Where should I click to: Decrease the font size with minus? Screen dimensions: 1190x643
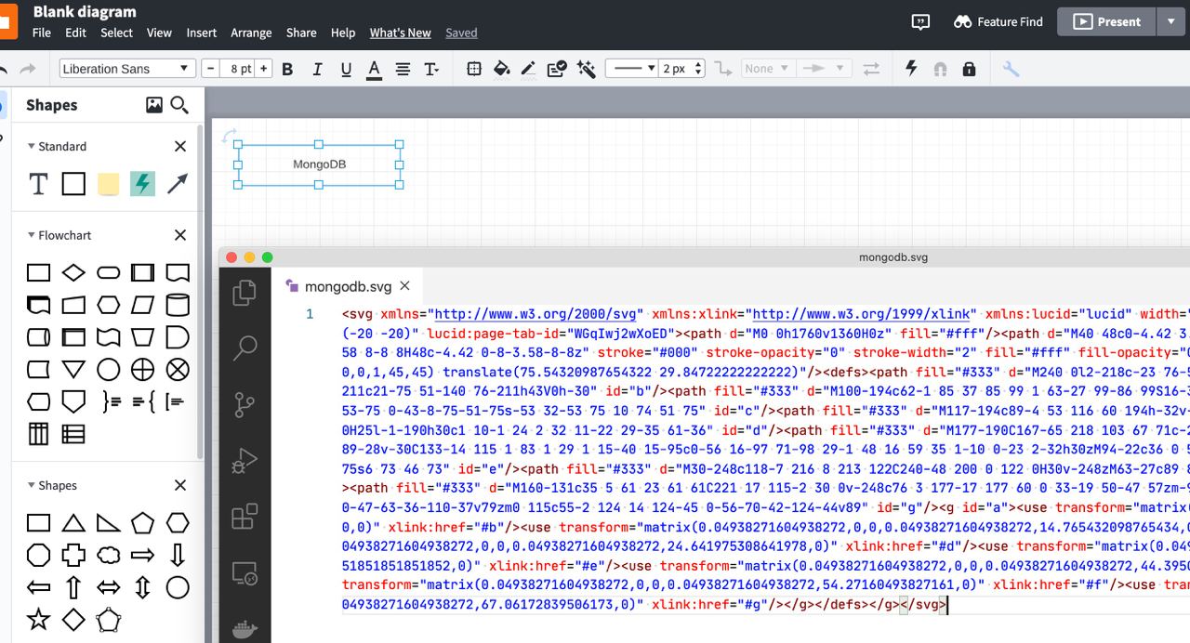(211, 69)
